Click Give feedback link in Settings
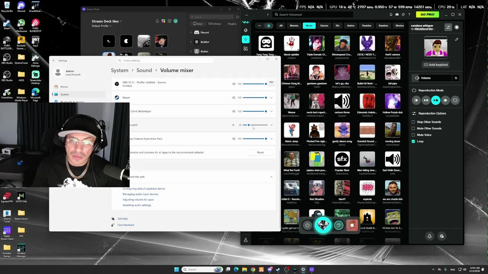 coord(126,225)
